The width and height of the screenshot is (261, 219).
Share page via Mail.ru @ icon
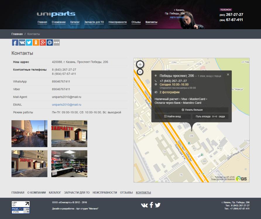coord(49,43)
